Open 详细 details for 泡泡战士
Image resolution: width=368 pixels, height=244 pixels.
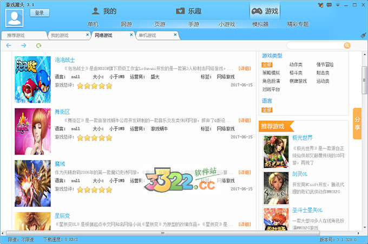[x=245, y=69]
